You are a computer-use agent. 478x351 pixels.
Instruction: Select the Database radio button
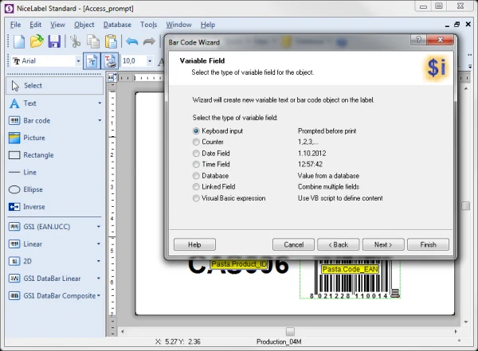196,176
